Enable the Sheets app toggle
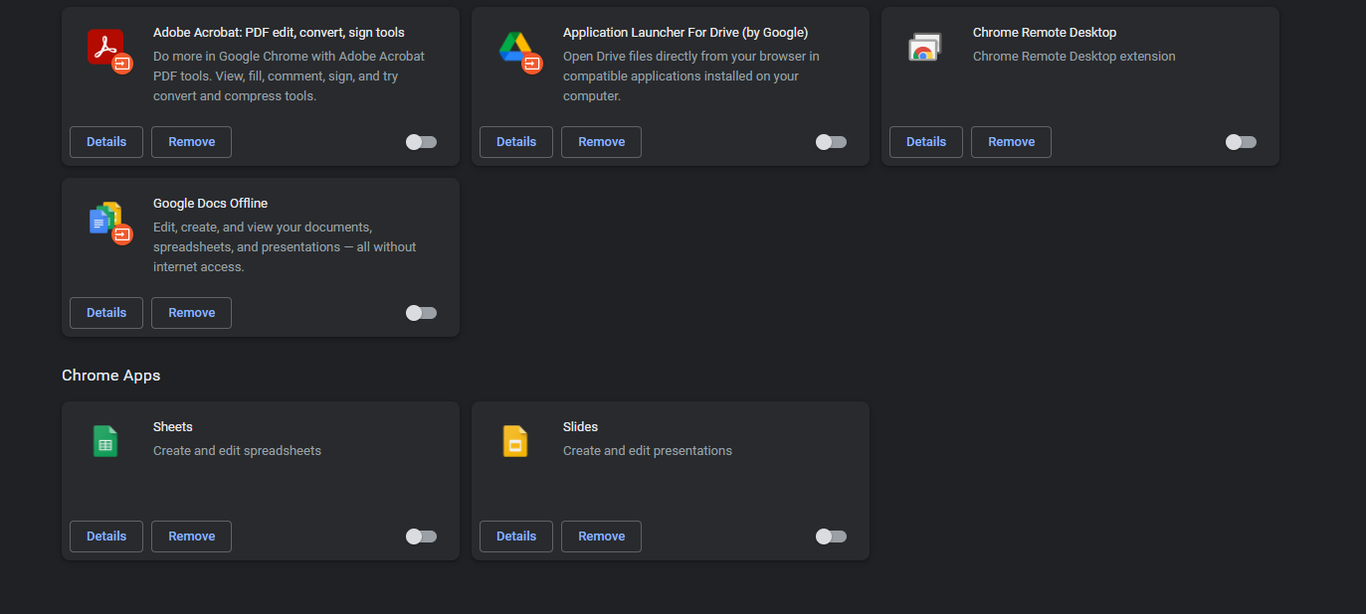This screenshot has width=1366, height=614. [421, 537]
